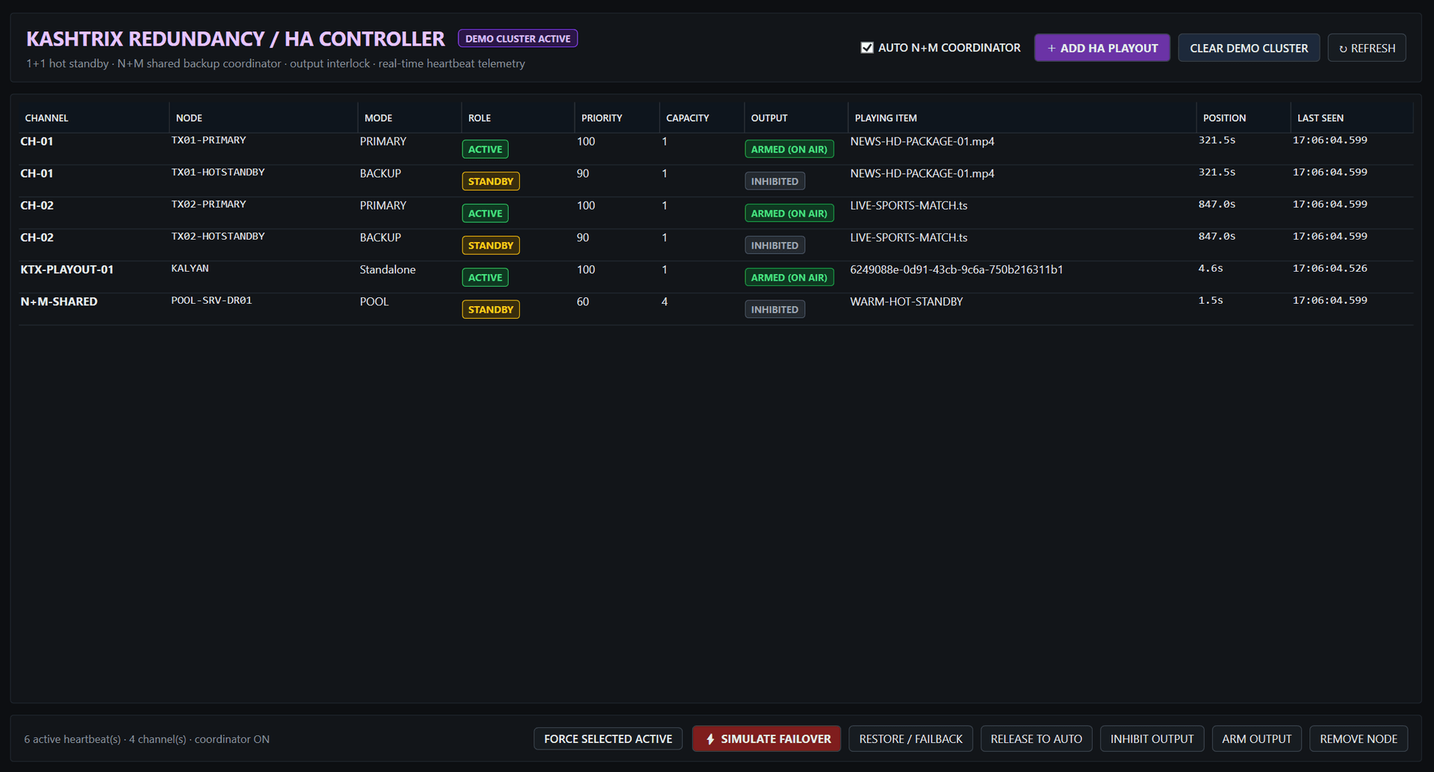
Task: Click the N+M-SHARED channel cell
Action: point(59,302)
